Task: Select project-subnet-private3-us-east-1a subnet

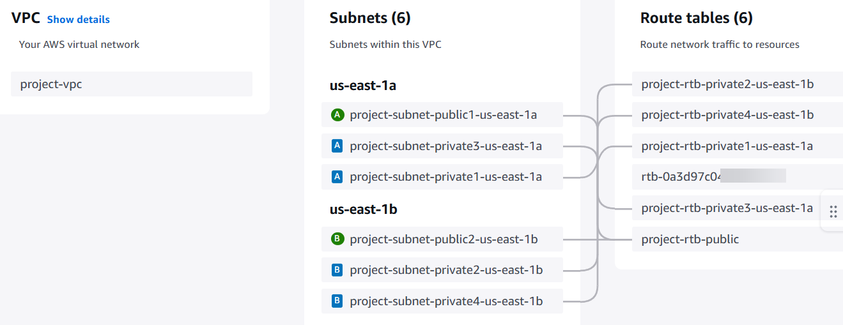Action: tap(445, 146)
